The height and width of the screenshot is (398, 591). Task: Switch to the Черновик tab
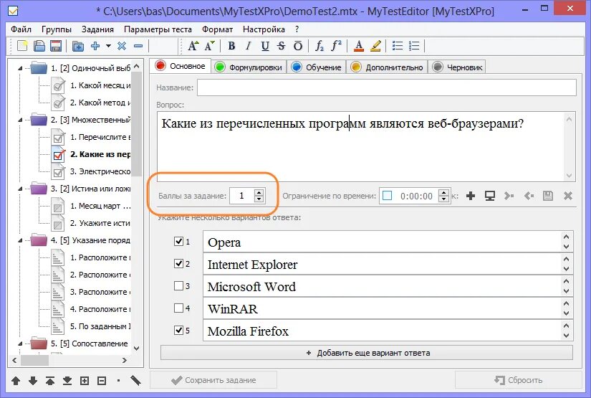click(x=458, y=67)
